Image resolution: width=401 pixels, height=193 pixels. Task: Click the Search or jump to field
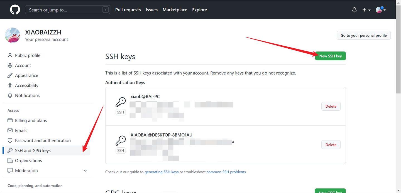67,10
